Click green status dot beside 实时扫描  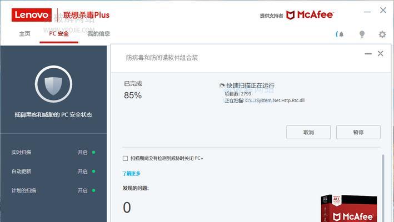[93, 152]
